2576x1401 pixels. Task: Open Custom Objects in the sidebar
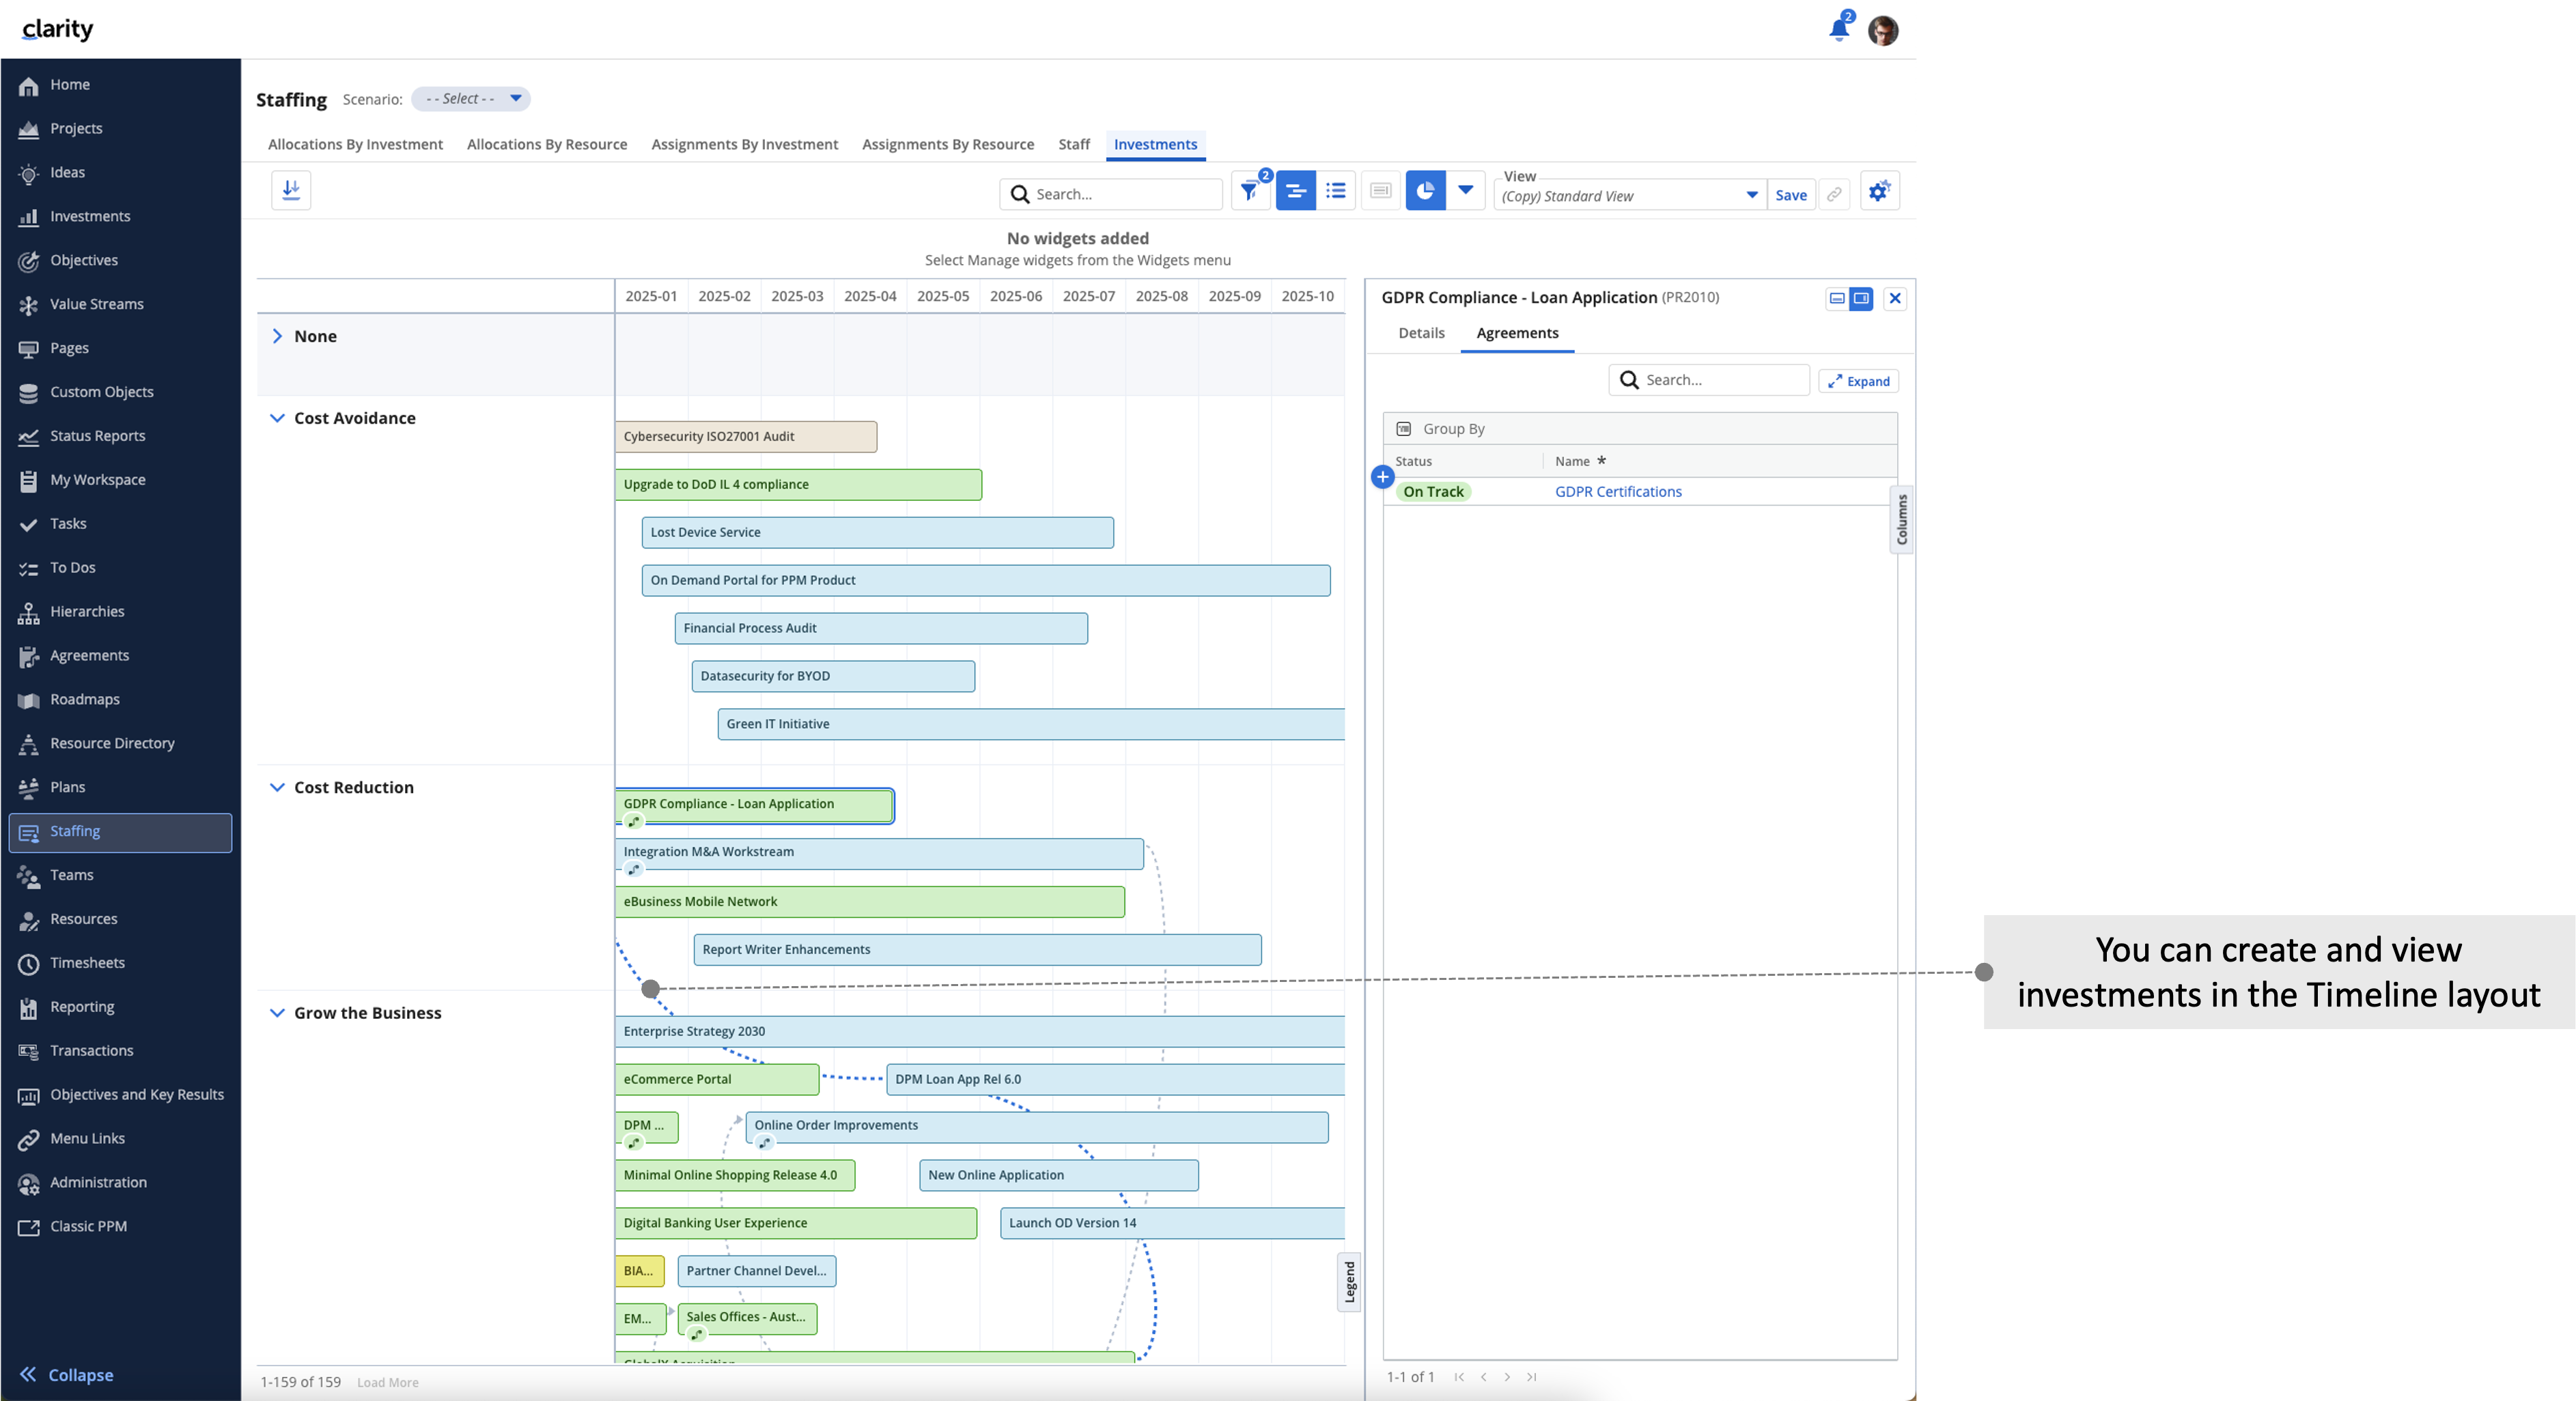pyautogui.click(x=102, y=392)
